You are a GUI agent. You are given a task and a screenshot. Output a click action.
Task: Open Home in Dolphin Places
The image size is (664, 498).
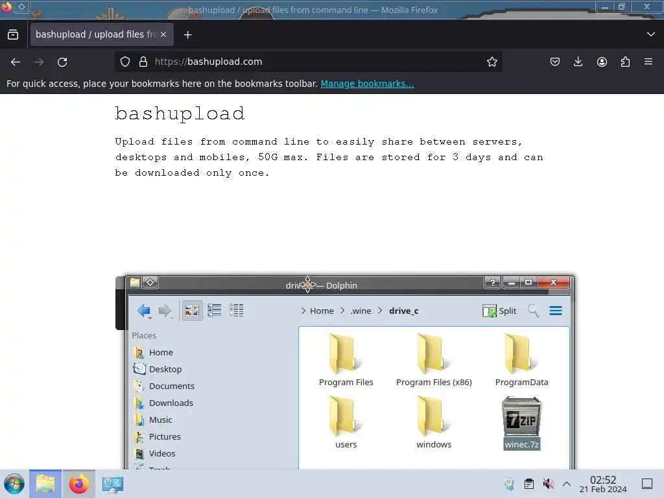[x=161, y=352]
